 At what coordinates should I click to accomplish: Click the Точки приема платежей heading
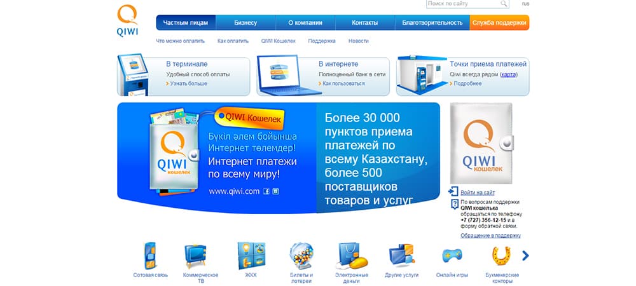pos(488,64)
